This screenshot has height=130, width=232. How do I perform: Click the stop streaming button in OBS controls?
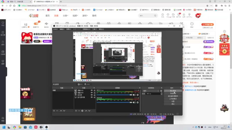click(x=173, y=91)
